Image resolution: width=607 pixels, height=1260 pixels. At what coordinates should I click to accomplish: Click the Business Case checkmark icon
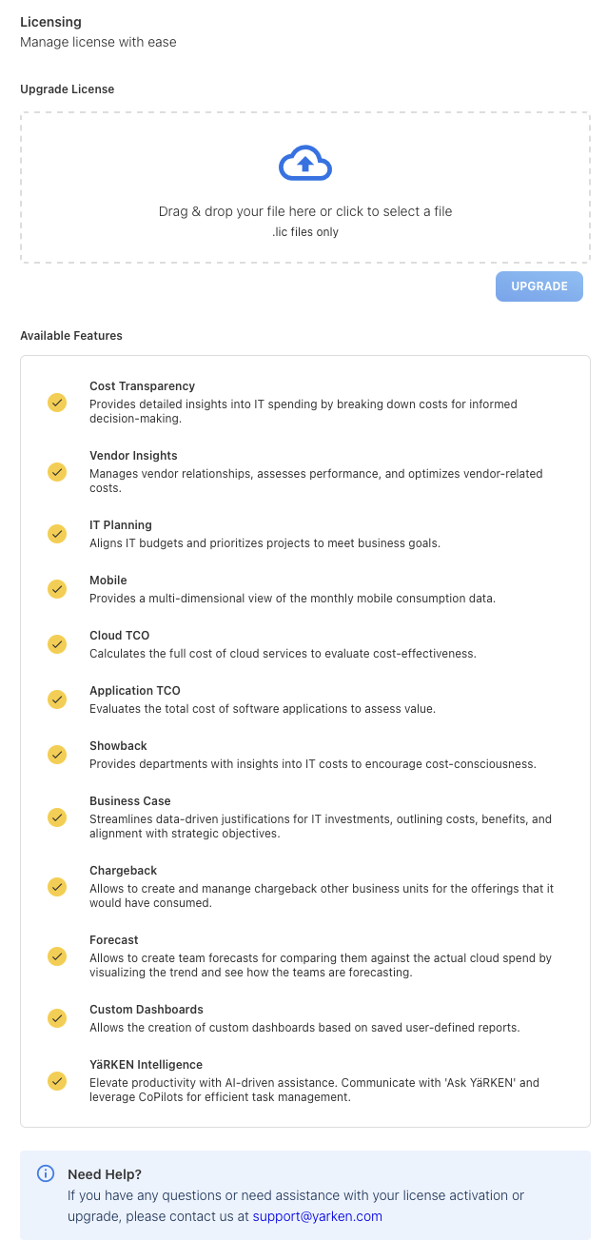tap(57, 817)
